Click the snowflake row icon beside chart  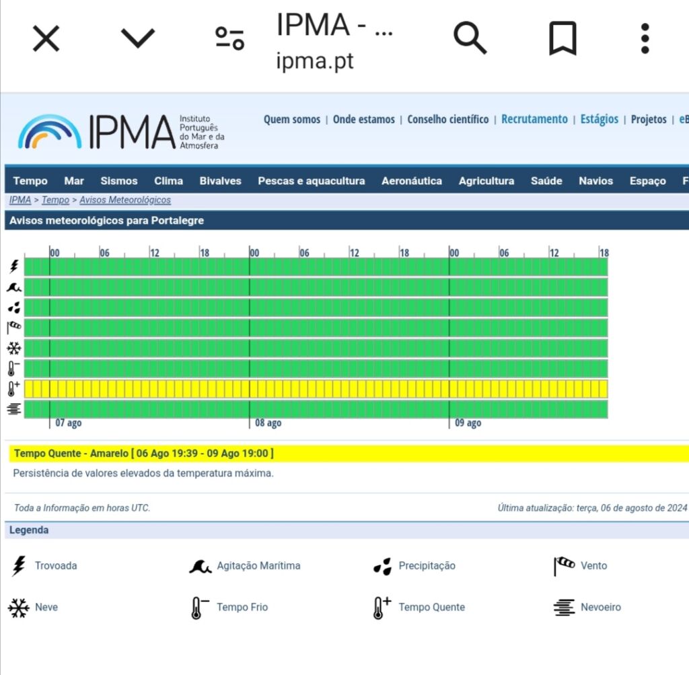point(14,349)
